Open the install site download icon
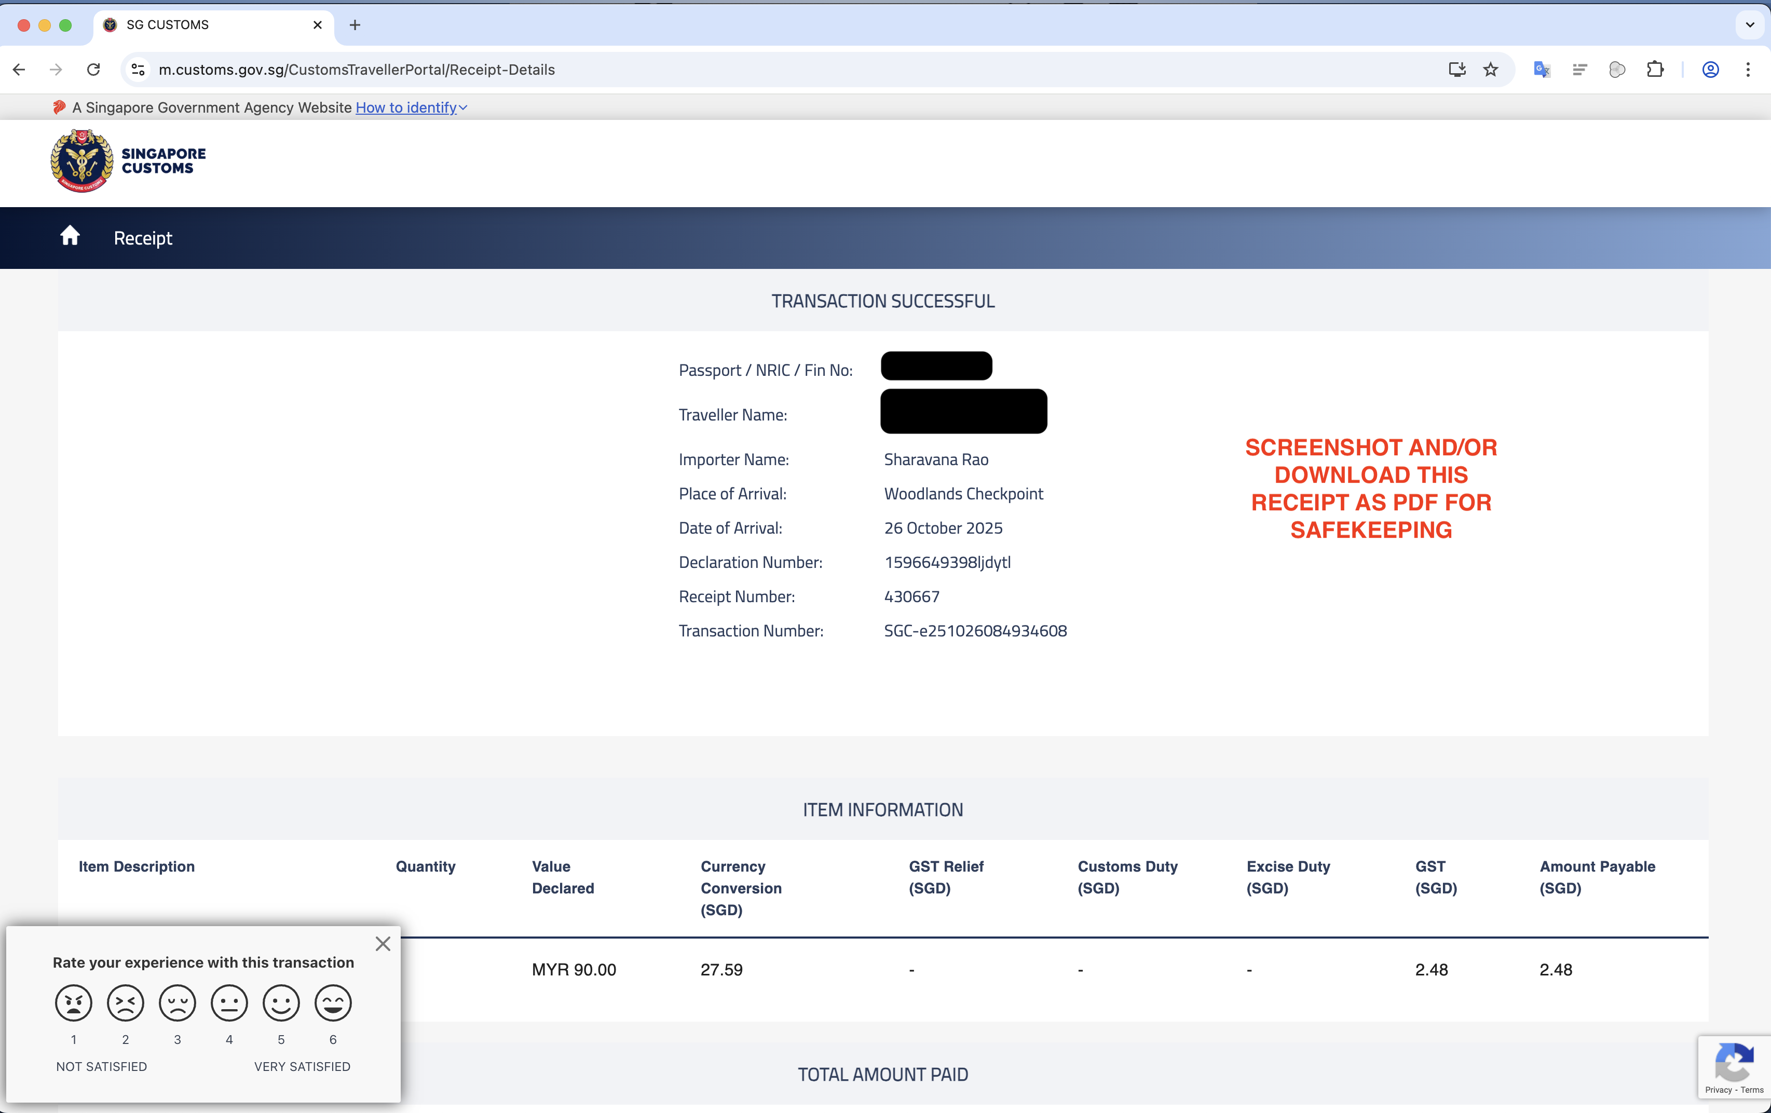 tap(1456, 69)
